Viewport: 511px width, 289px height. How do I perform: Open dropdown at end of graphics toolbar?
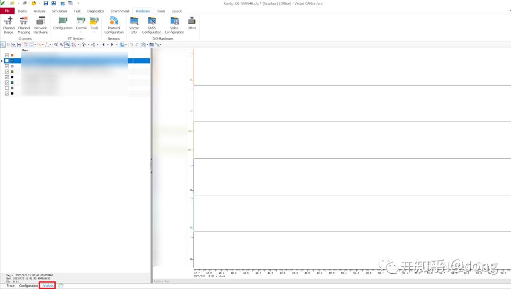point(161,44)
